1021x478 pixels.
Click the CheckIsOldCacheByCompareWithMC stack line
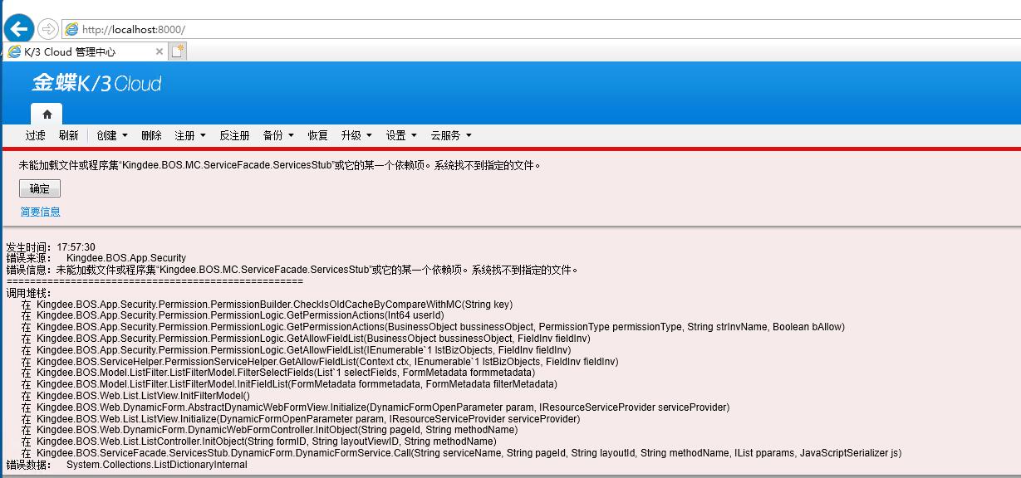coord(267,305)
